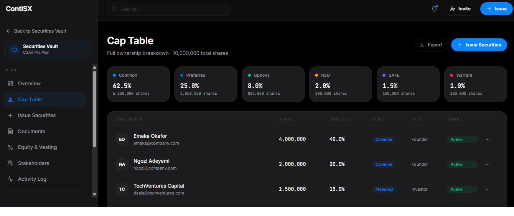Click the 15.0% ownership value

click(x=337, y=189)
